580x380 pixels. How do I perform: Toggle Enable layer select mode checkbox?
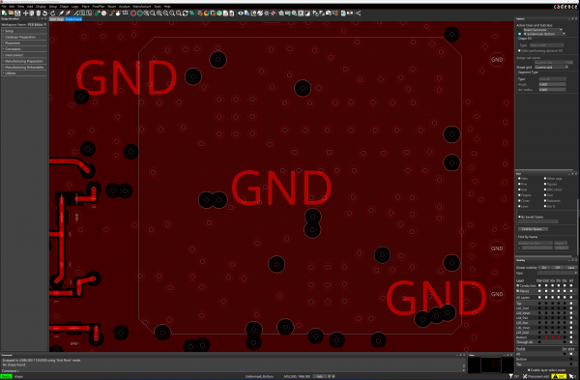point(530,369)
